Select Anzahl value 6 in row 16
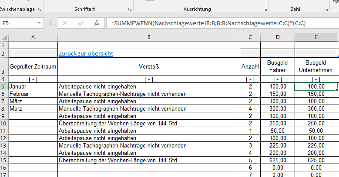 click(250, 167)
